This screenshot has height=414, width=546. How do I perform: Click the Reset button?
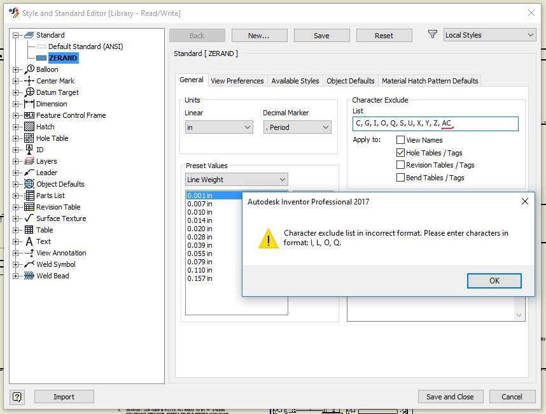point(384,36)
